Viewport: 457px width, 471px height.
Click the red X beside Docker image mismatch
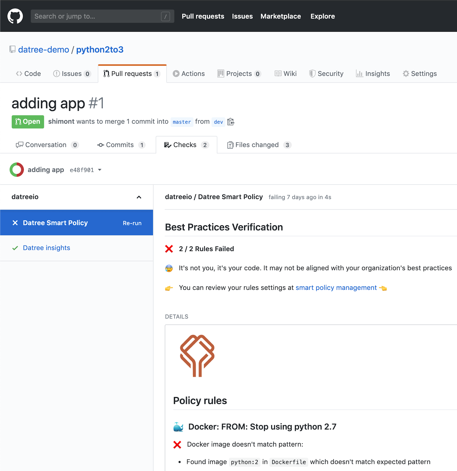tap(177, 445)
